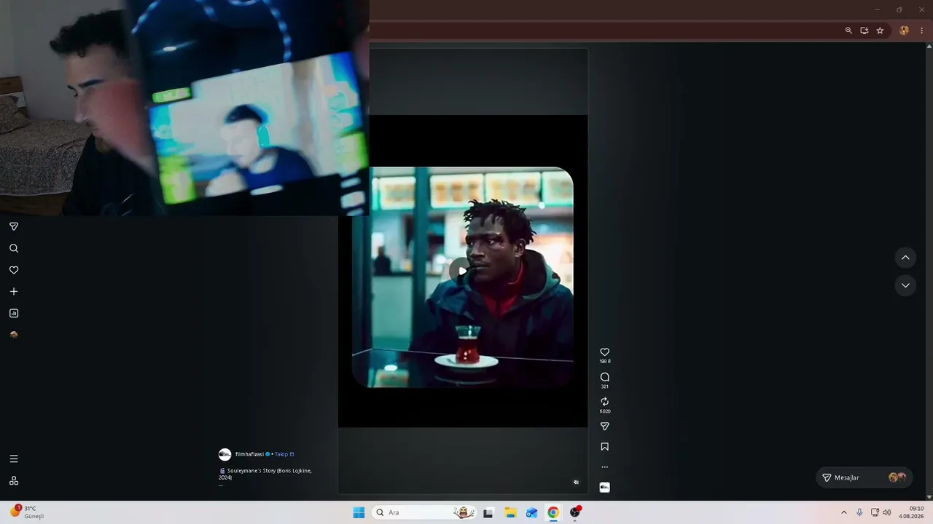View the 198 B like count
This screenshot has width=933, height=524.
click(x=604, y=362)
